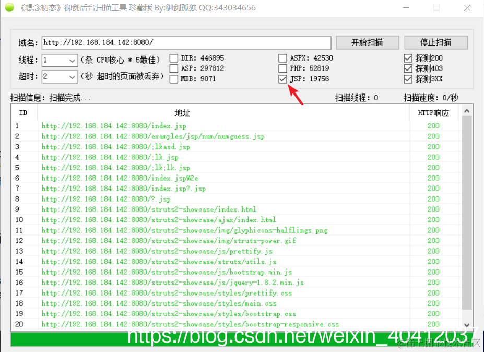The image size is (484, 352).
Task: Close the scanner window
Action: [x=467, y=8]
